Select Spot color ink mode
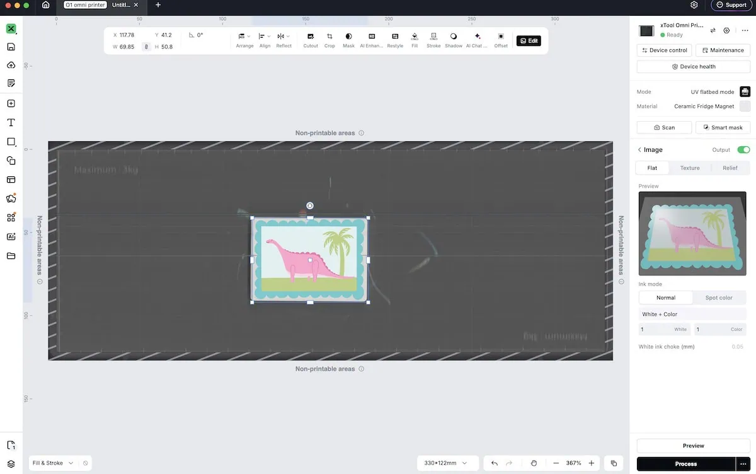The image size is (756, 474). click(x=719, y=298)
